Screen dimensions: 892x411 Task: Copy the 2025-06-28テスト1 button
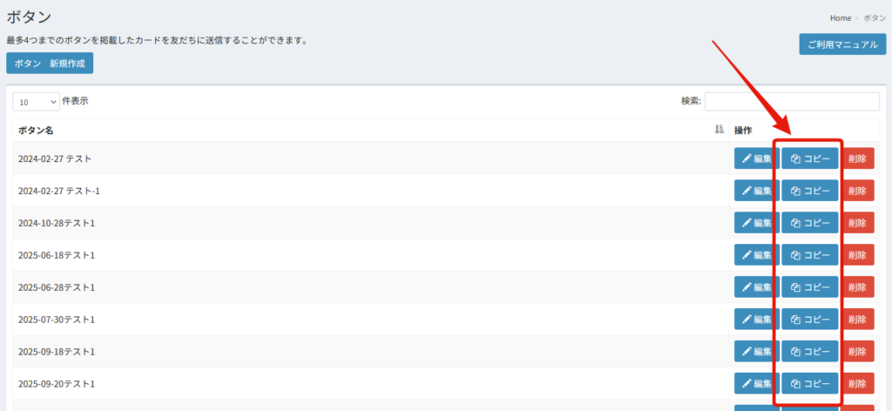point(809,287)
